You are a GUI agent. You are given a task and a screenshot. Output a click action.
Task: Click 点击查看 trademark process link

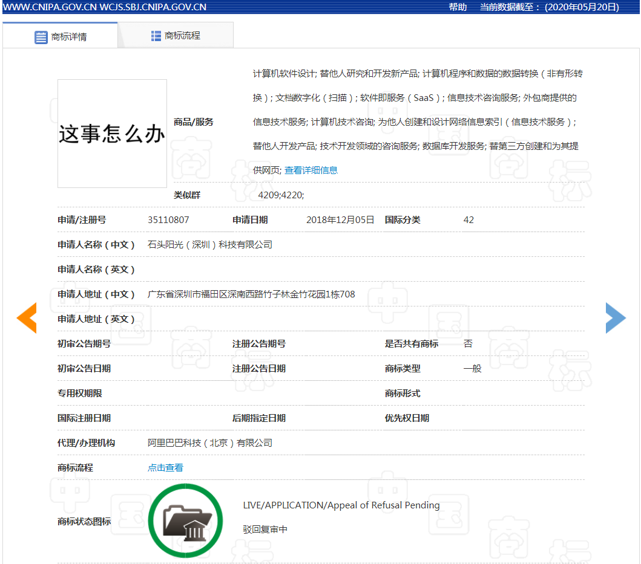[x=166, y=468]
